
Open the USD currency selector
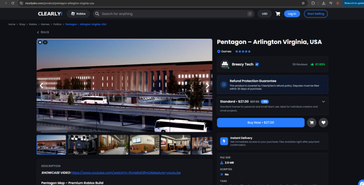pos(264,14)
